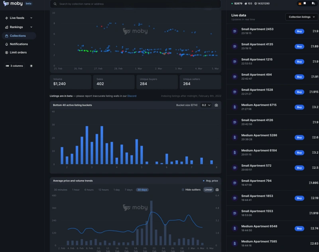Click the beta badge
Image resolution: width=319 pixels, height=252 pixels.
coord(28,4)
